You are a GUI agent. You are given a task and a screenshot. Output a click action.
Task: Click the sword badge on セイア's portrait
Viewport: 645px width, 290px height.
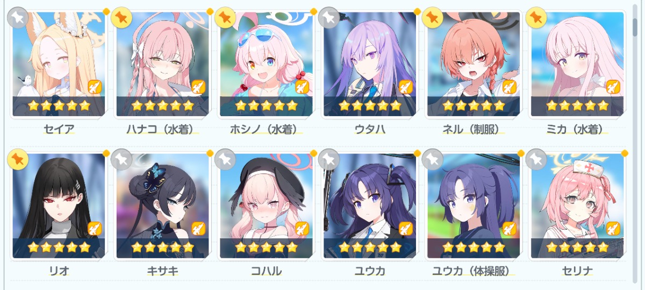(x=95, y=87)
